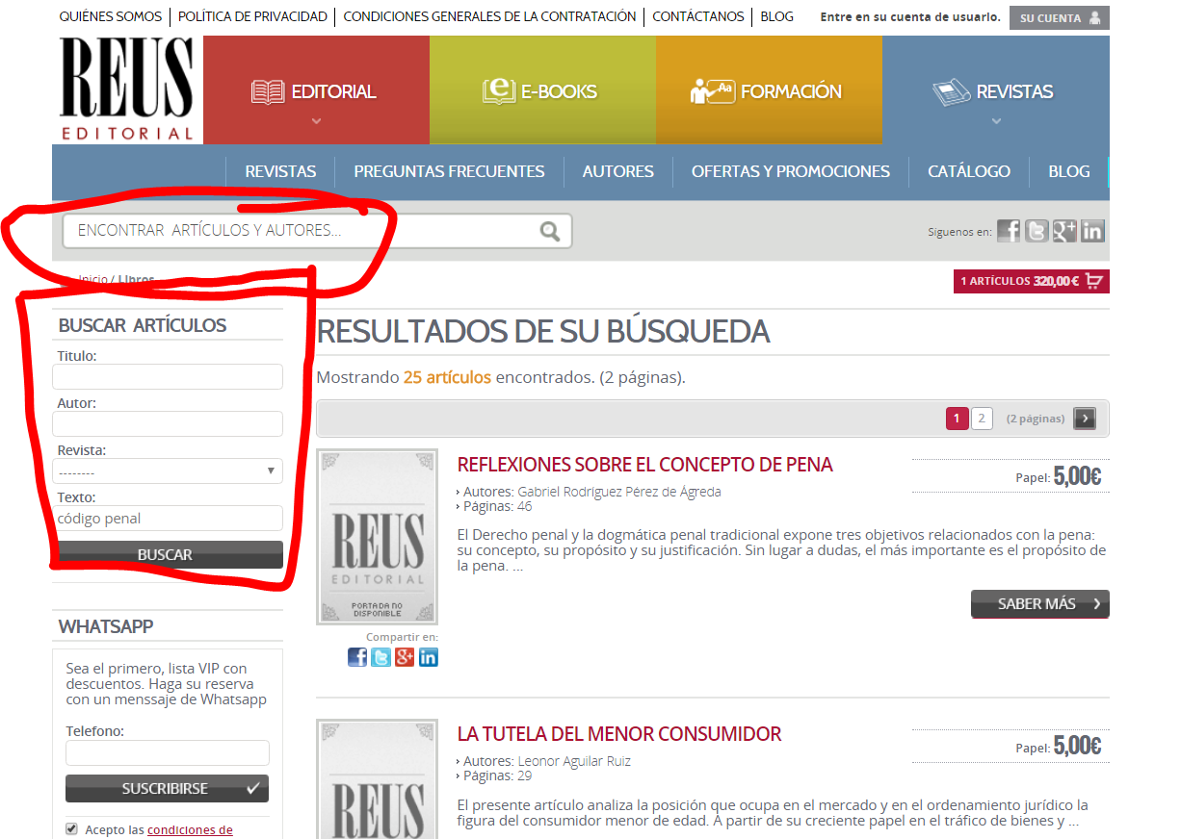Open Condiciones Generales de la Contratación

[x=489, y=16]
